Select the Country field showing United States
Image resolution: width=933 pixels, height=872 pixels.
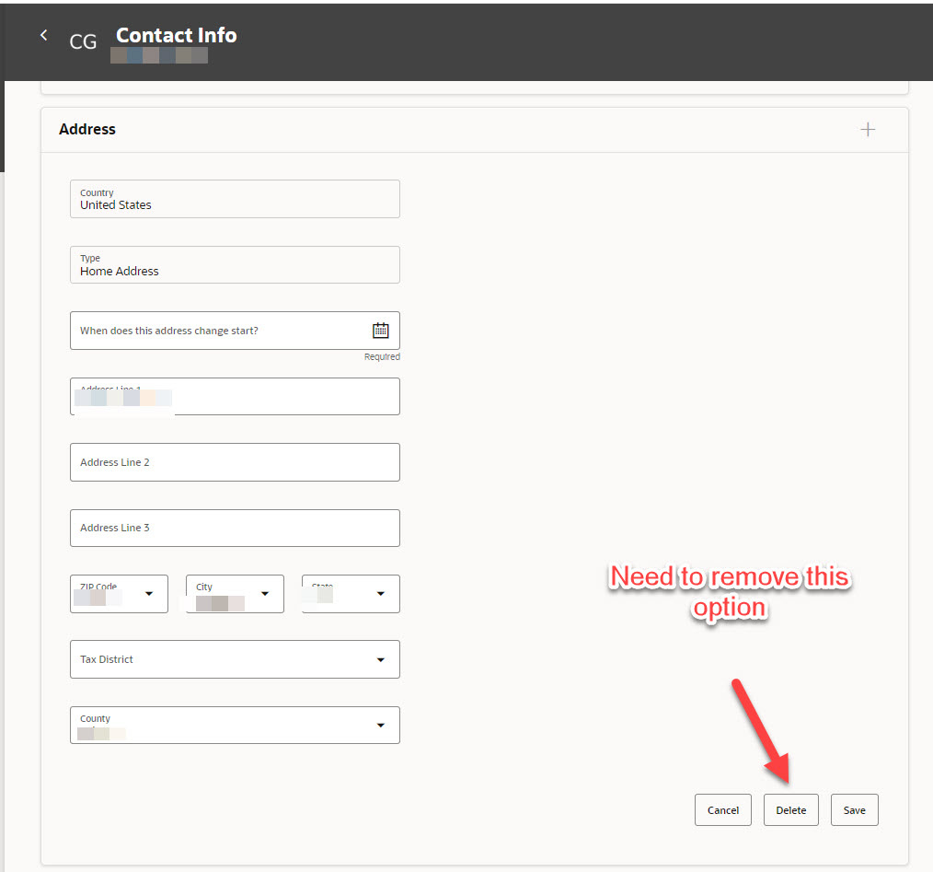235,199
